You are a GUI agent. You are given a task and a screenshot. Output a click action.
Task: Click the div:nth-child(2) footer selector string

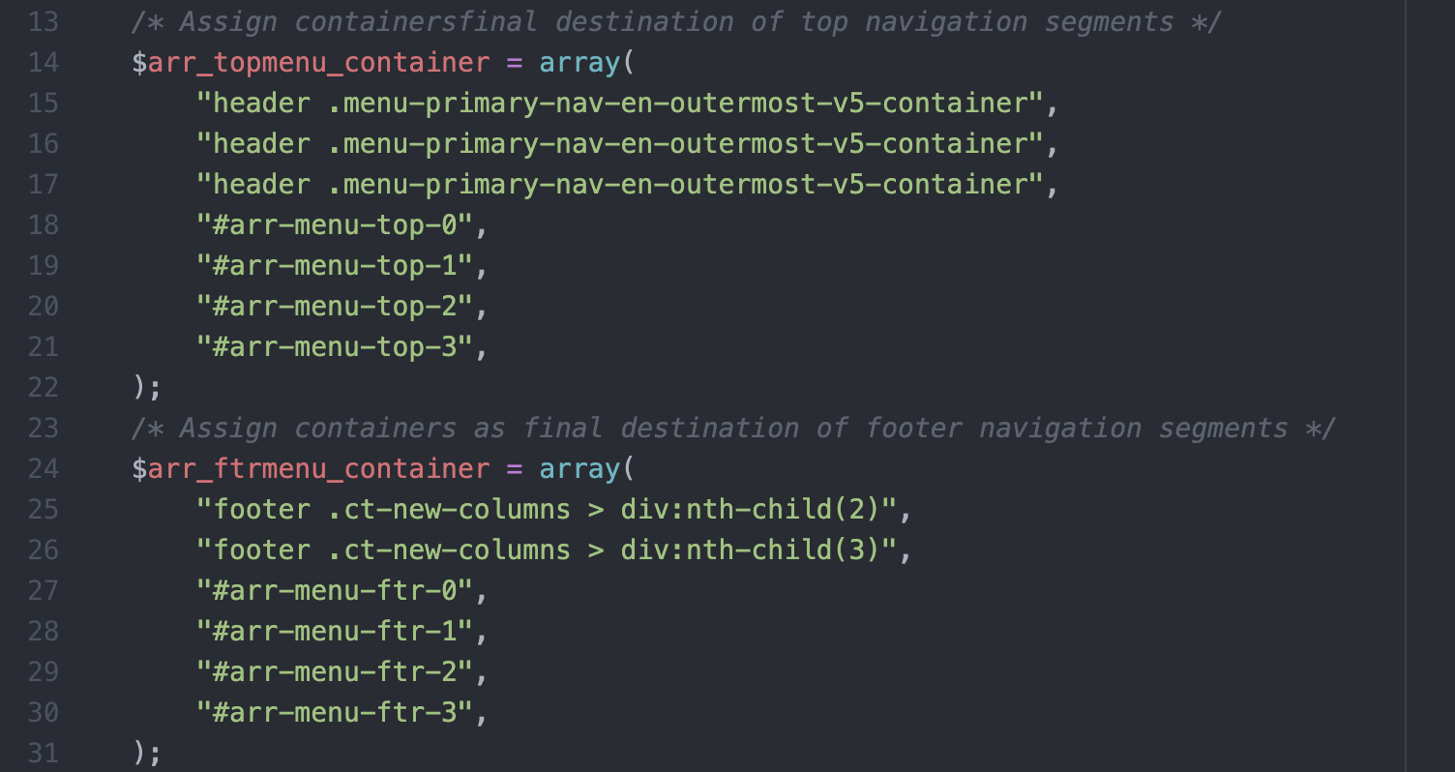pyautogui.click(x=549, y=510)
